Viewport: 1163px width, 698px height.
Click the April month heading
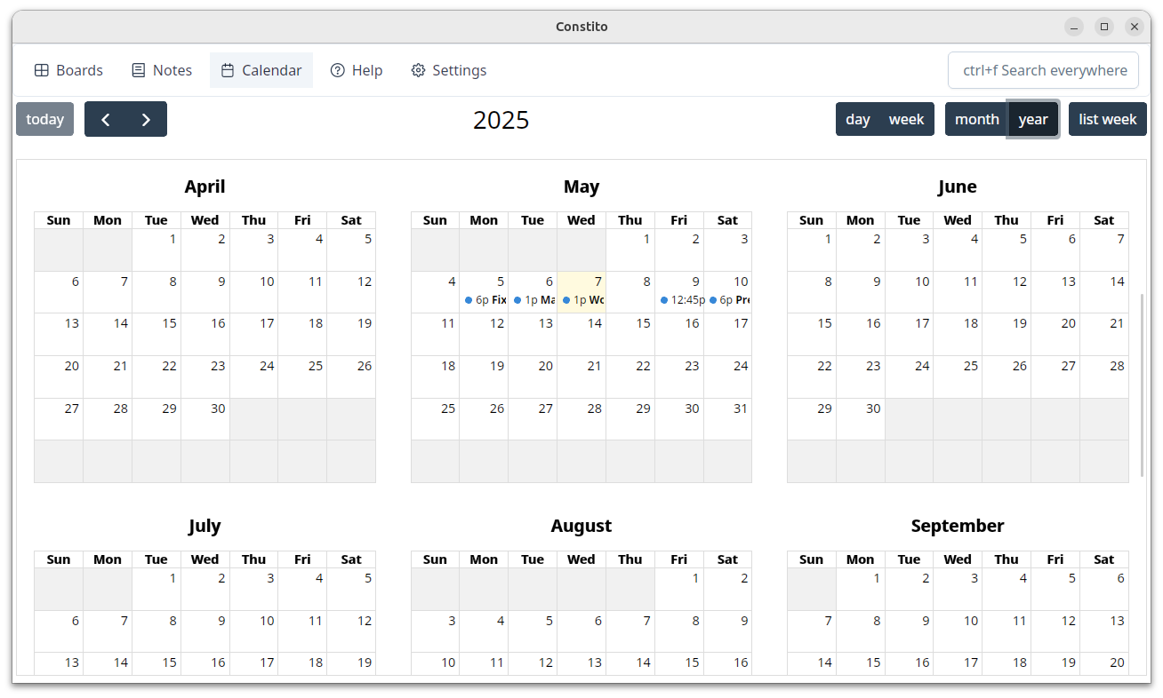[x=205, y=186]
